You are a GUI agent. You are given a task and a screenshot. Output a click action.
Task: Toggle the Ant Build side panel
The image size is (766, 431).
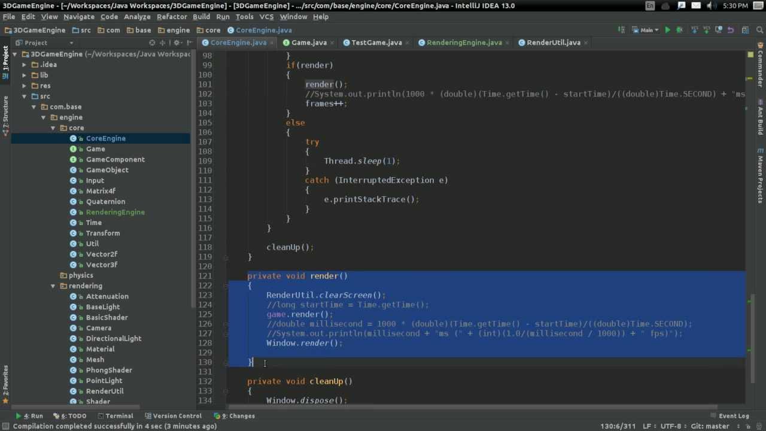(x=760, y=117)
